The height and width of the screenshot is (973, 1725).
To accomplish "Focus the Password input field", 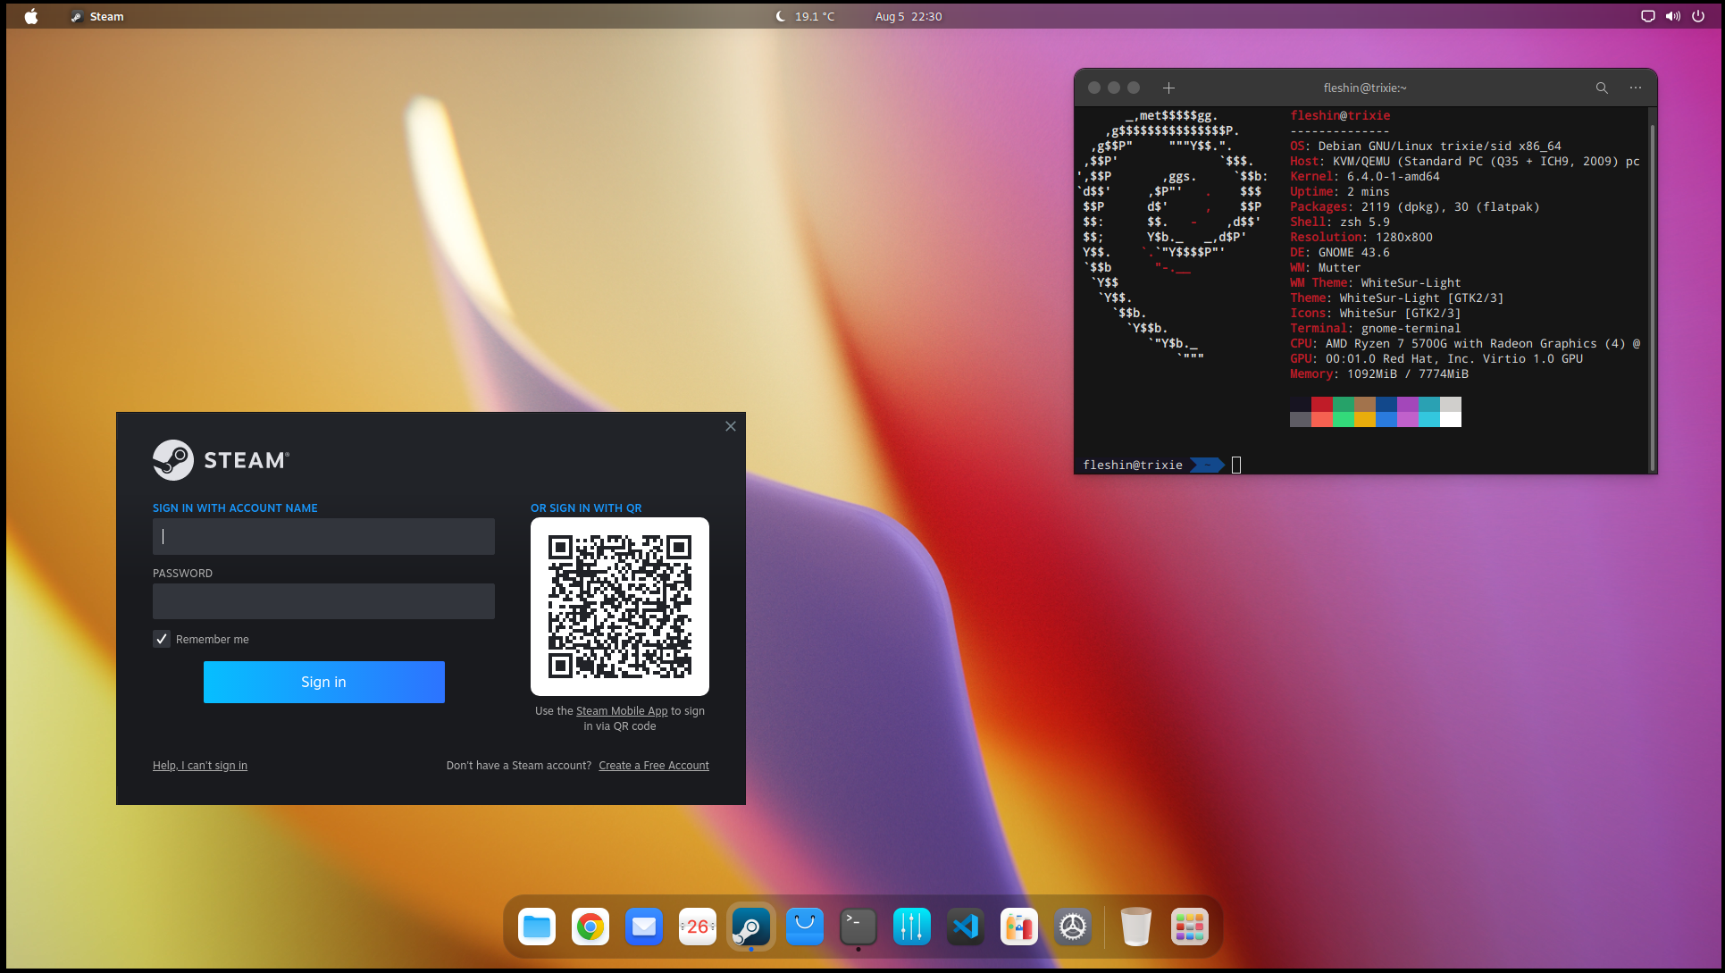I will coord(323,601).
